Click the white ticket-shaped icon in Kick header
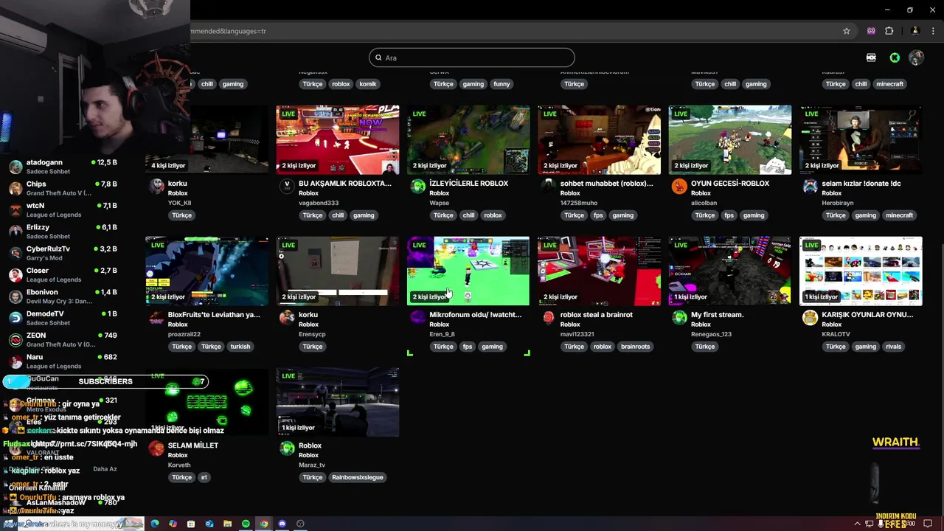 coord(871,58)
